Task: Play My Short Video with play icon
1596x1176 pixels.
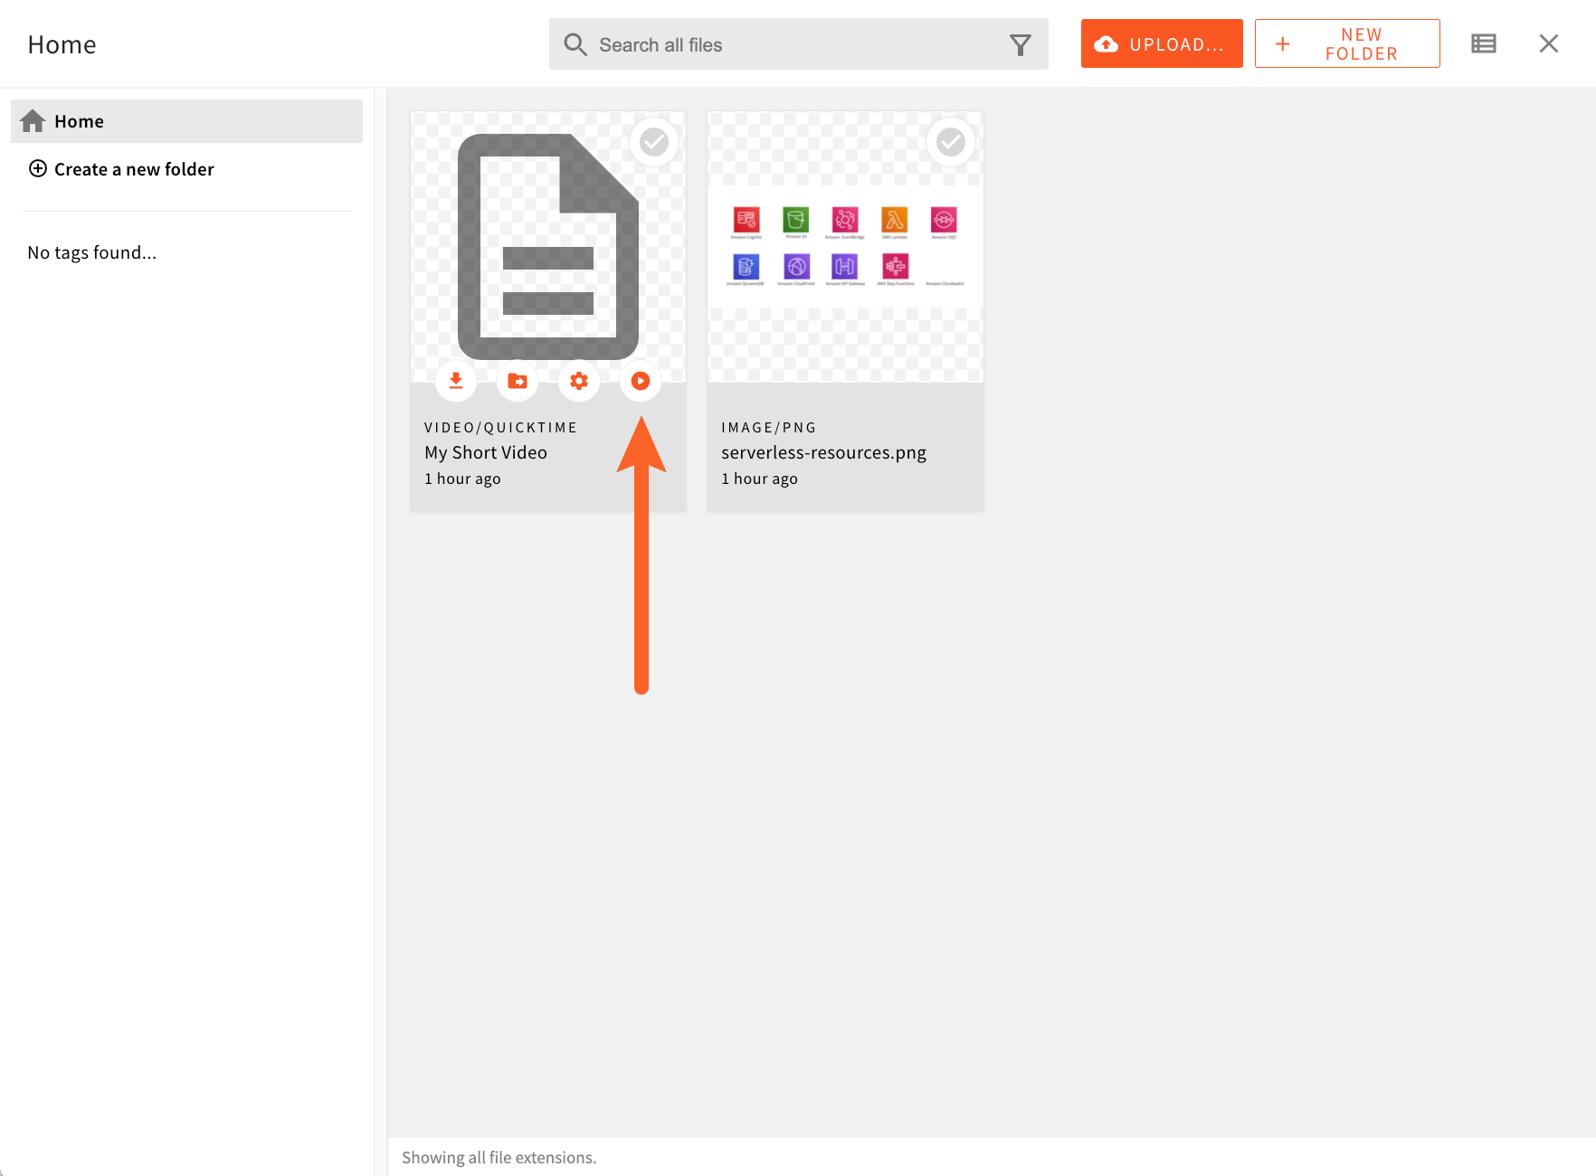Action: click(x=641, y=381)
